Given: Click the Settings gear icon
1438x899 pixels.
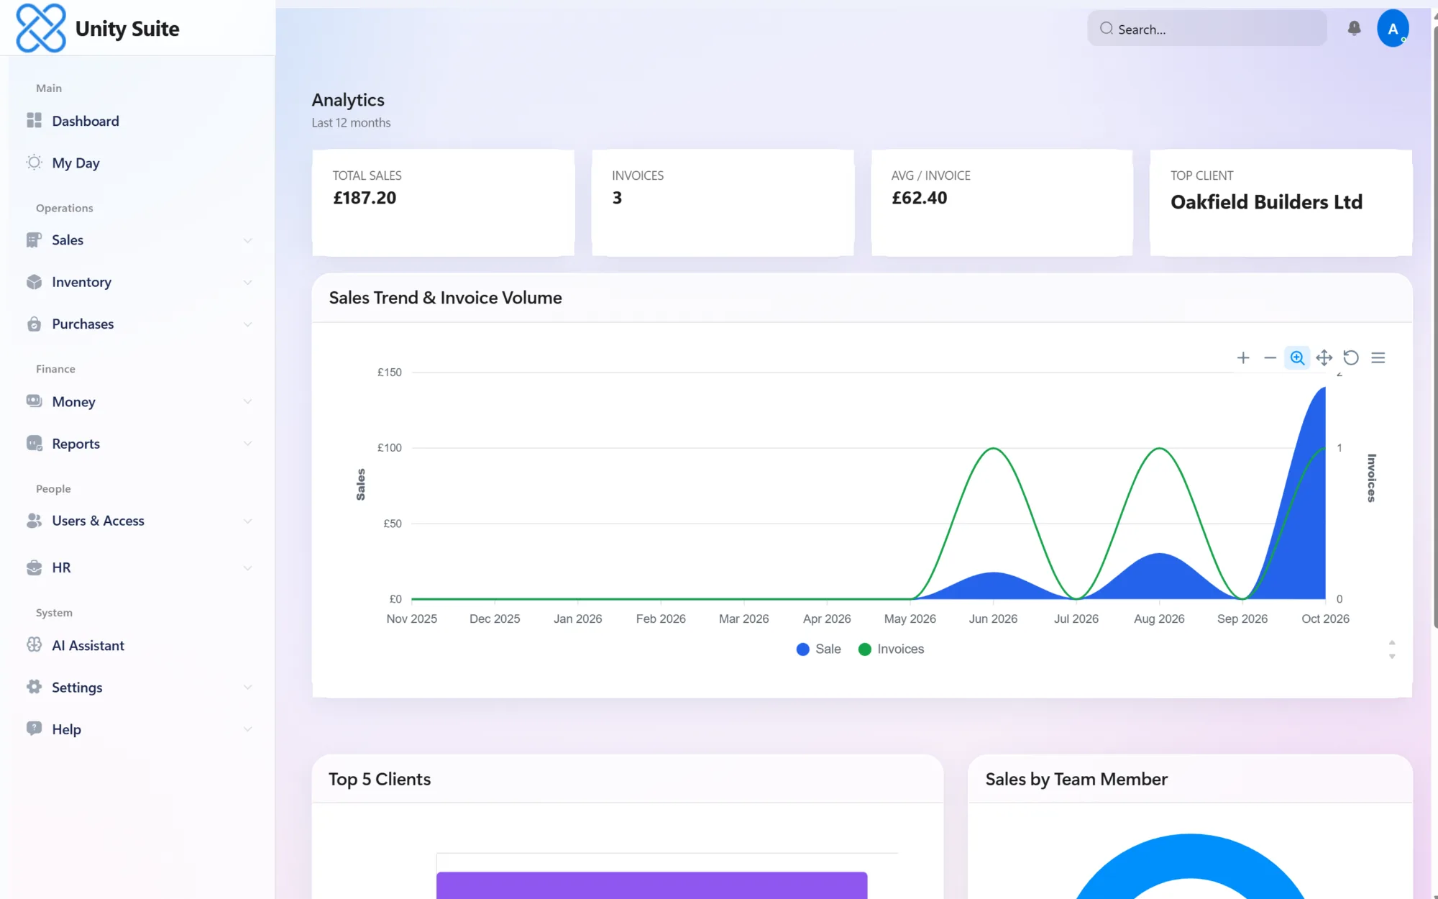Looking at the screenshot, I should (34, 687).
